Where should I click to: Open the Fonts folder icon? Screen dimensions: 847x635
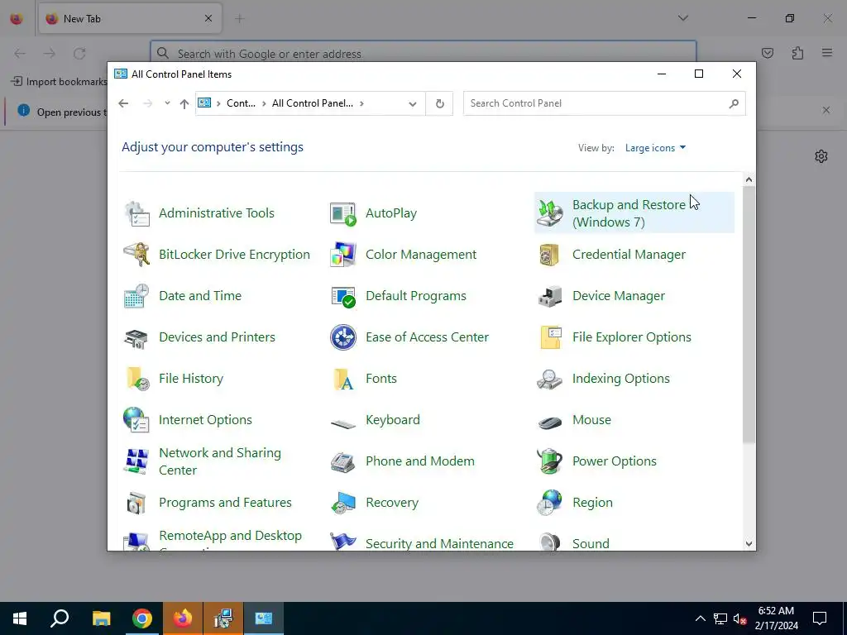(343, 379)
